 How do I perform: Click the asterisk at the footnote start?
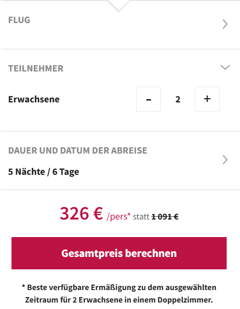(23, 286)
